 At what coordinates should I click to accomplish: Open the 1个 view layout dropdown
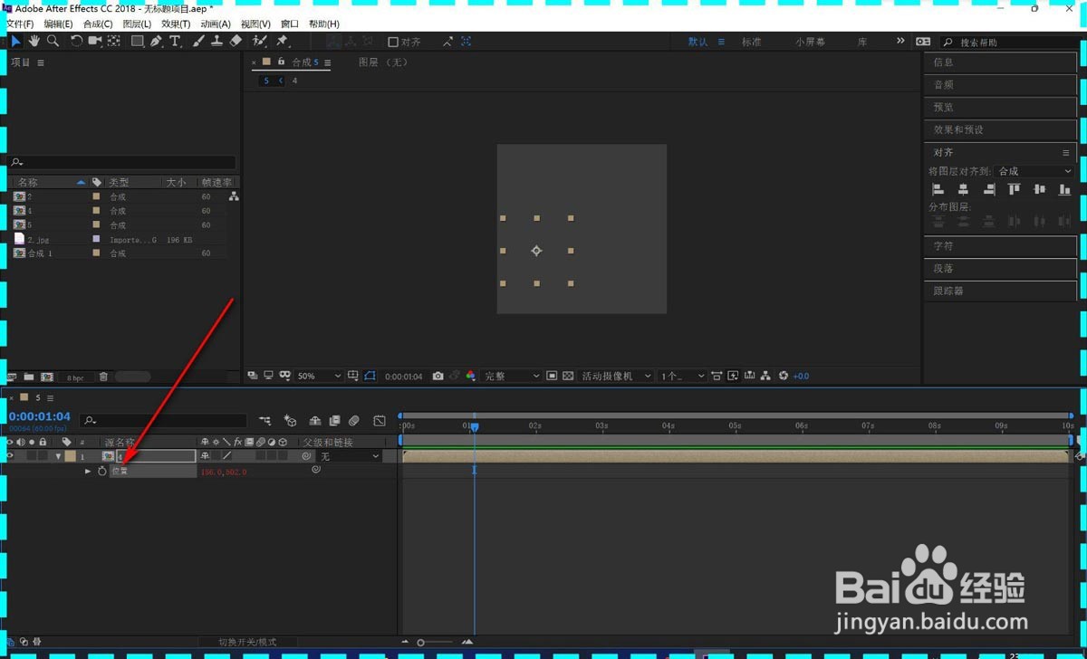[x=683, y=376]
